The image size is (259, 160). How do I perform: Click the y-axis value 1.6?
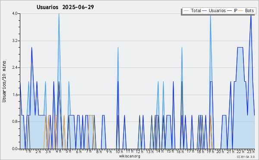click(15, 95)
